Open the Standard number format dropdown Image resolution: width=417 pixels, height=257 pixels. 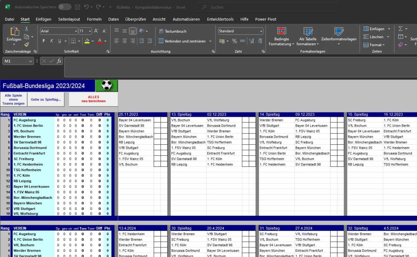coord(261,31)
